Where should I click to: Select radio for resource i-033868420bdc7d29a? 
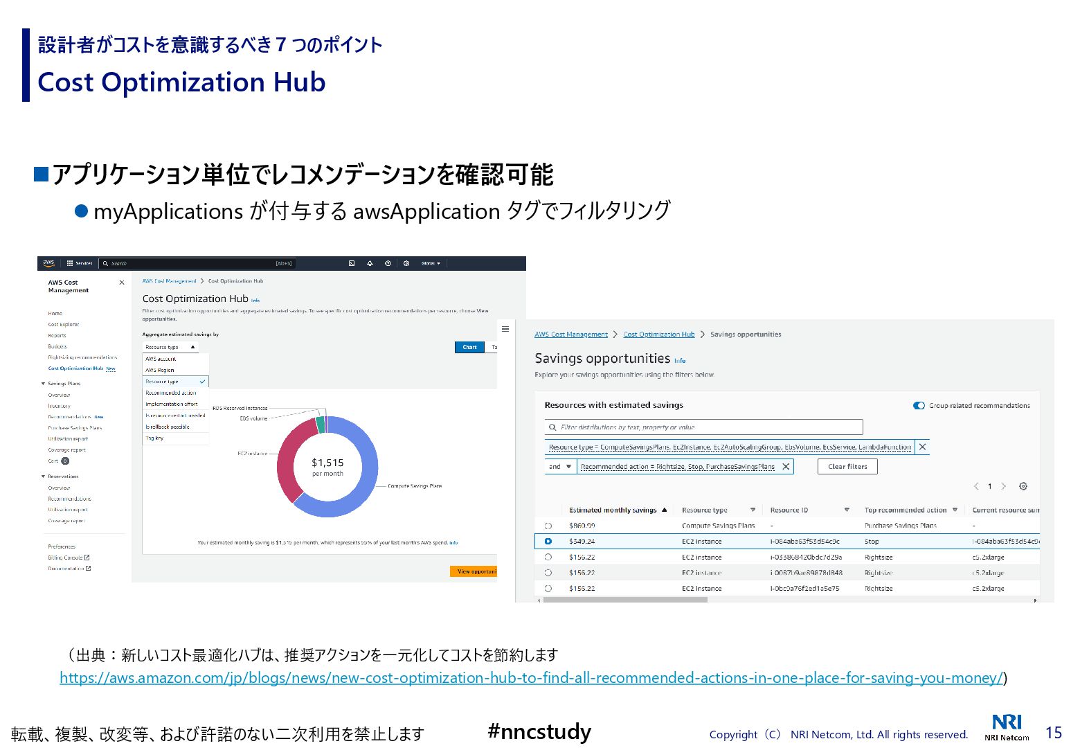pos(548,558)
